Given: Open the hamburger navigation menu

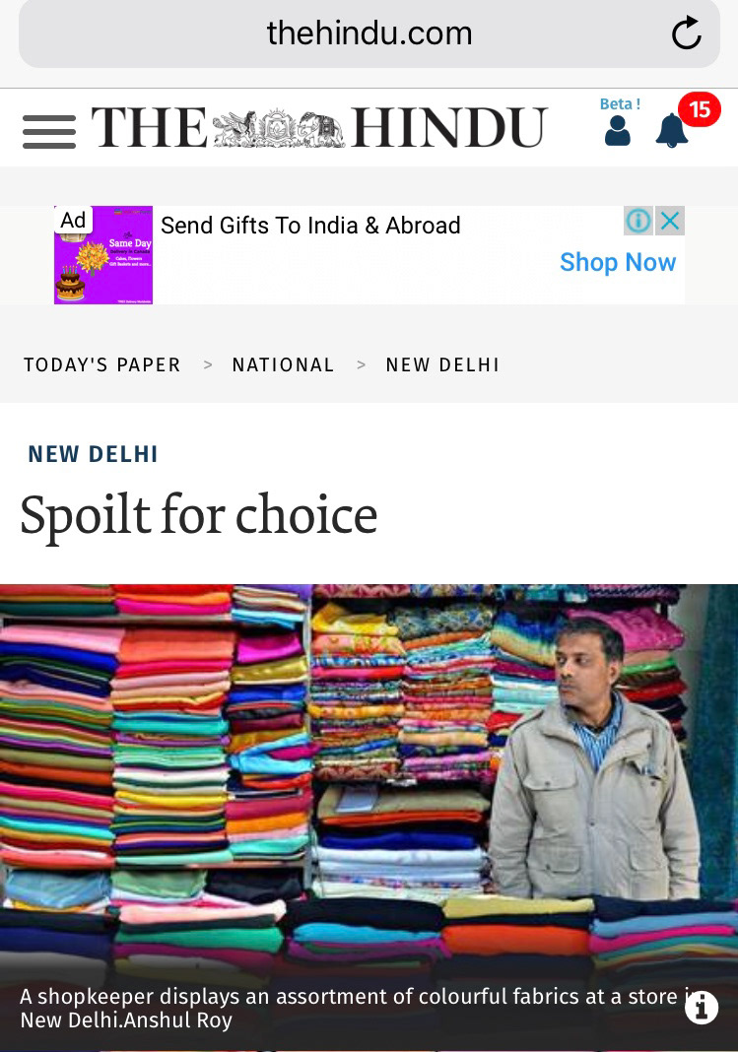Looking at the screenshot, I should click(x=49, y=132).
